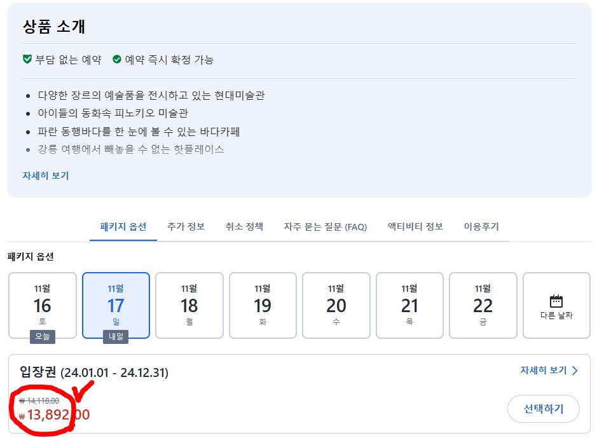Pick the 11월 20 수 date card
Viewport: 597px width, 438px height.
coord(336,305)
